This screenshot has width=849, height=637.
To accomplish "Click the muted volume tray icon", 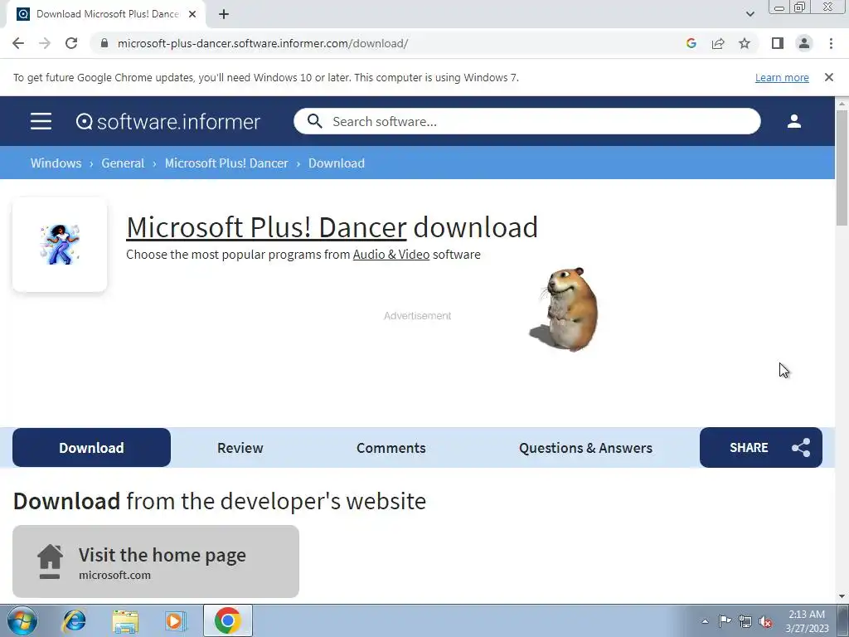I will tap(765, 621).
